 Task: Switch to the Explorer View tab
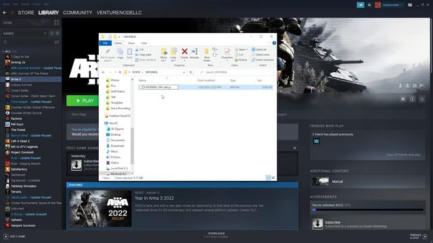point(144,43)
